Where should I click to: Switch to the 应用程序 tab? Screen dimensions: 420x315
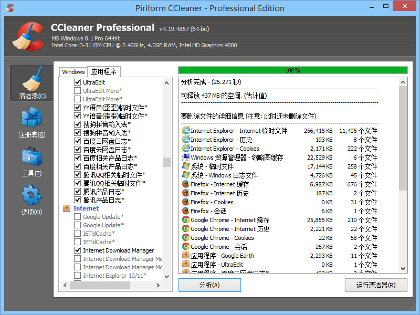click(x=103, y=72)
